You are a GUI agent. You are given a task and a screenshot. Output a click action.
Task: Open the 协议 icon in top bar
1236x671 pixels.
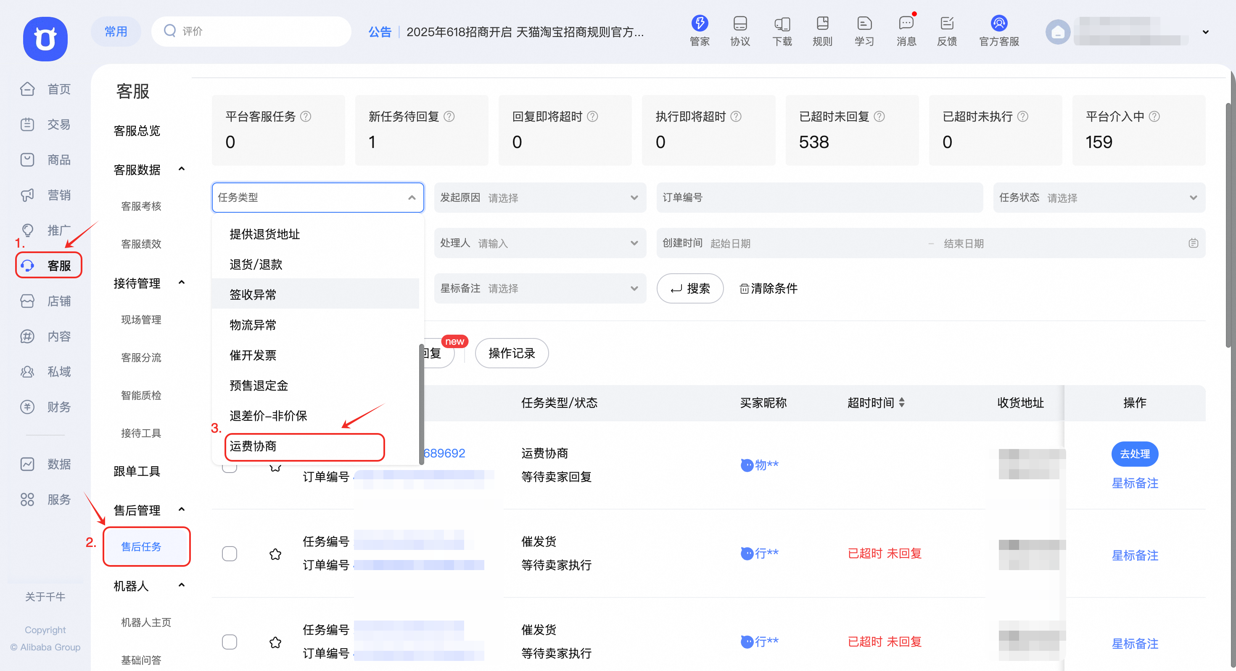point(740,23)
